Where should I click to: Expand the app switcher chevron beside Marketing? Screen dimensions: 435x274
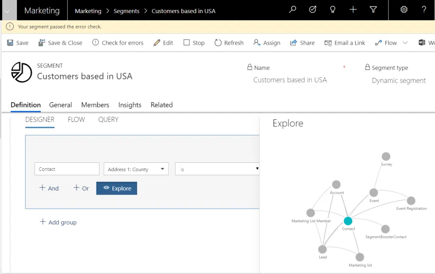pos(7,11)
